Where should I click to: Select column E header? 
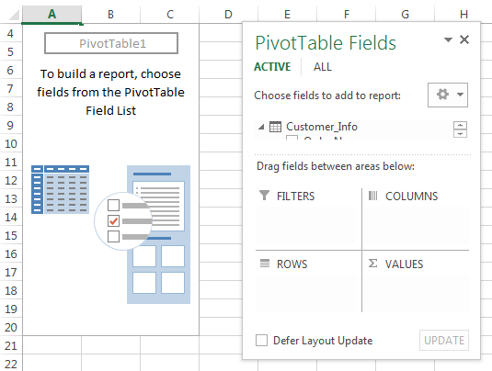pyautogui.click(x=288, y=14)
